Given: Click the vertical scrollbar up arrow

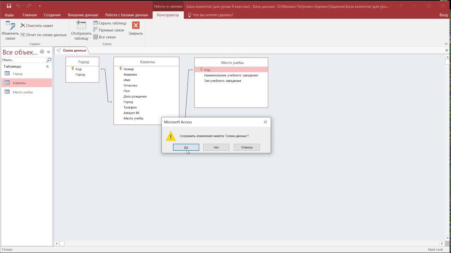Looking at the screenshot, I should point(447,57).
